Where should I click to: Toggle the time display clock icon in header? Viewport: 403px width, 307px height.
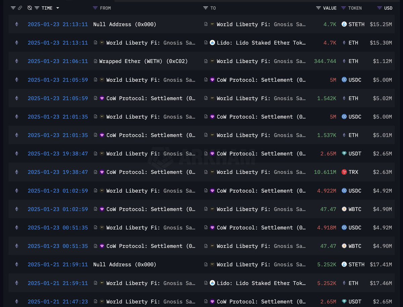pos(30,8)
